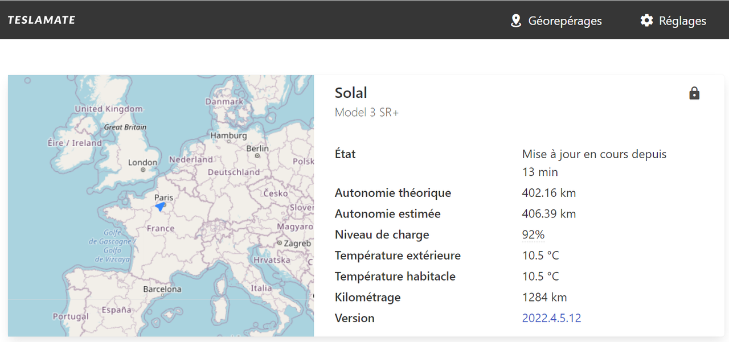Click the Barcelona label on the map
729x342 pixels.
pyautogui.click(x=162, y=289)
